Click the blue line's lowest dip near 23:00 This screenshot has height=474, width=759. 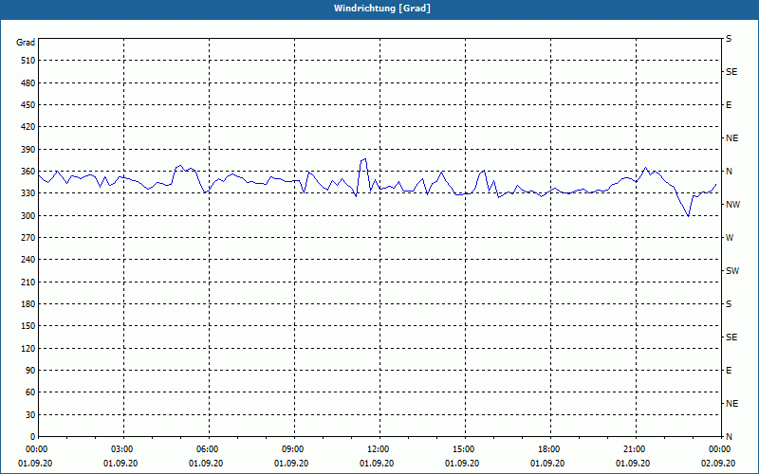(688, 216)
